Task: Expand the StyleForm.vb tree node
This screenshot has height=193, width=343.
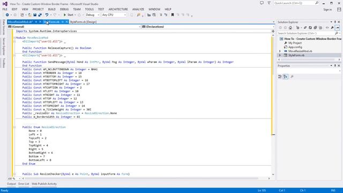Action: [x=280, y=55]
